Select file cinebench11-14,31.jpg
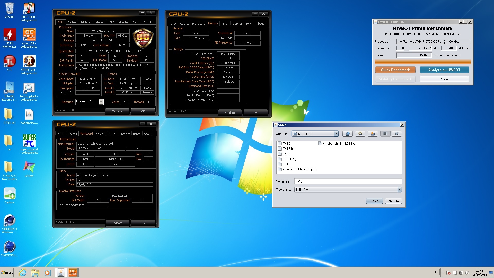The image size is (494, 278). (337, 144)
